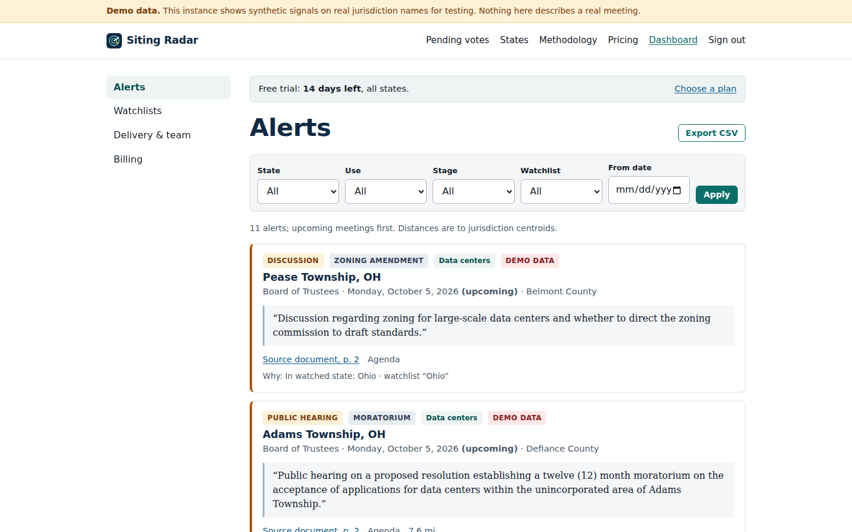Screen dimensions: 852x532
Task: Select Alerts in the sidebar
Action: pyautogui.click(x=169, y=87)
